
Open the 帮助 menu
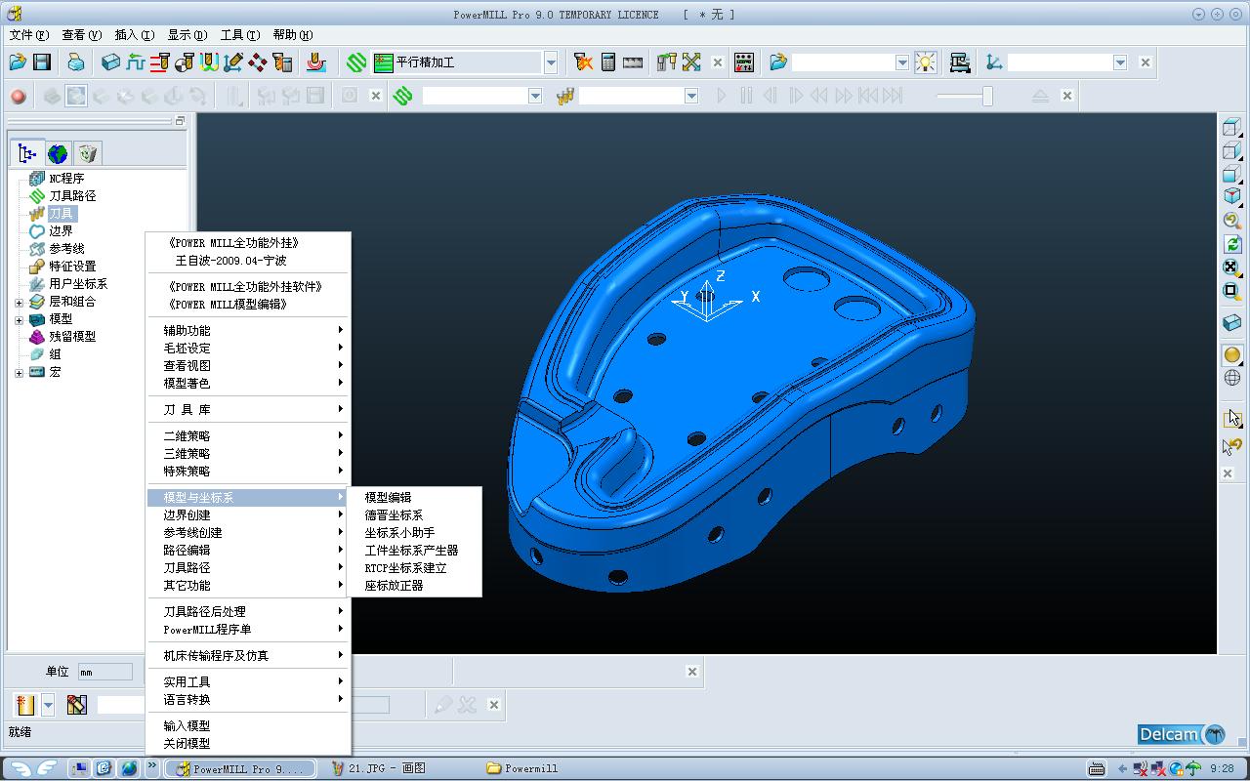pyautogui.click(x=292, y=35)
